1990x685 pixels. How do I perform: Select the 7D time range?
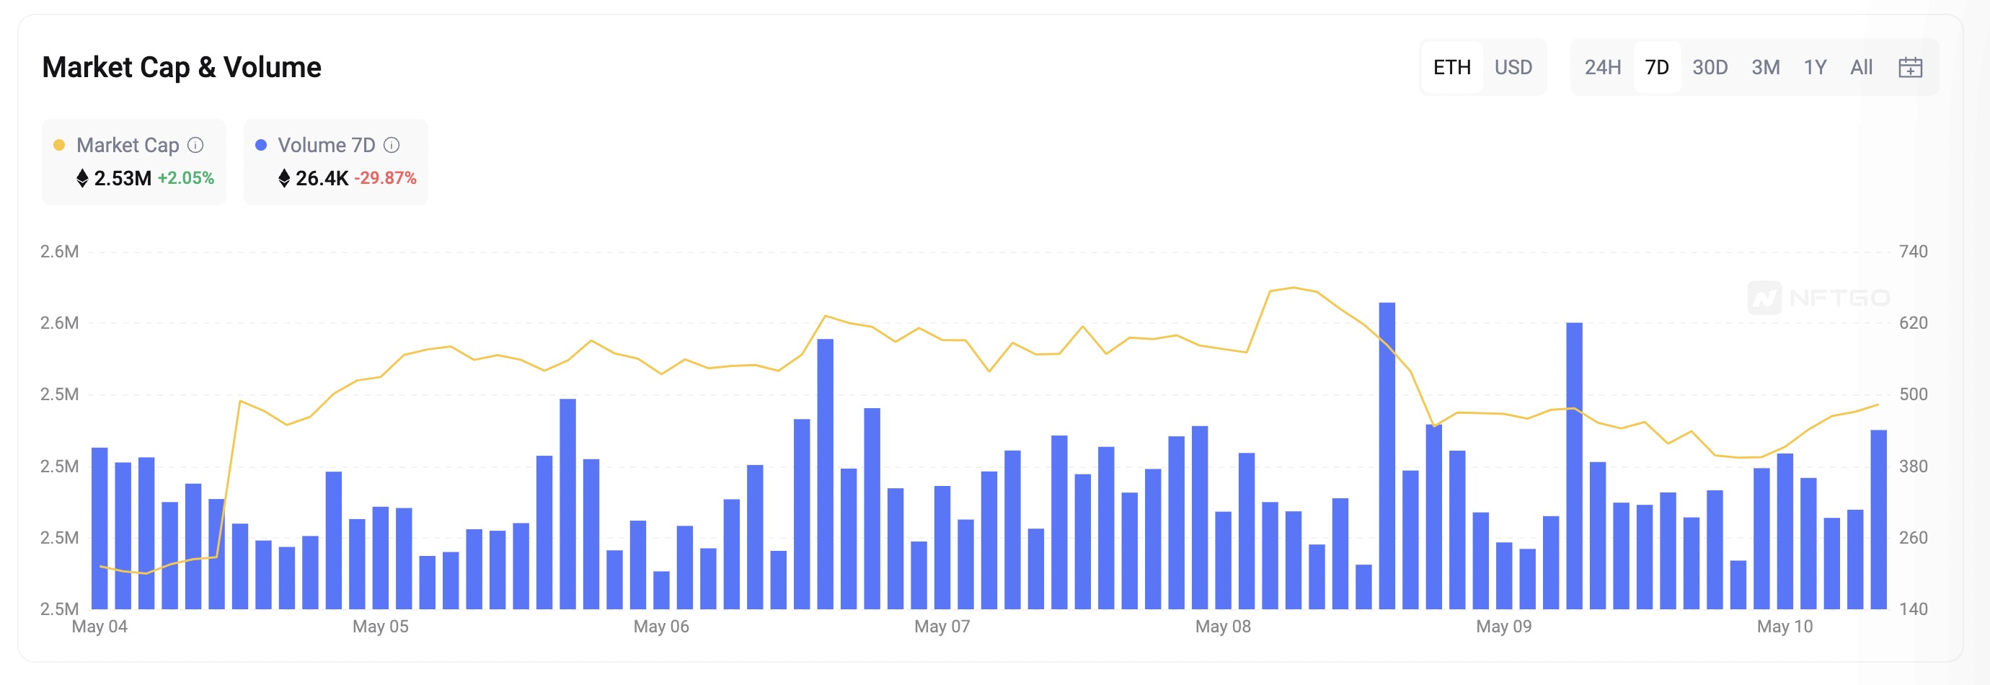pos(1656,67)
